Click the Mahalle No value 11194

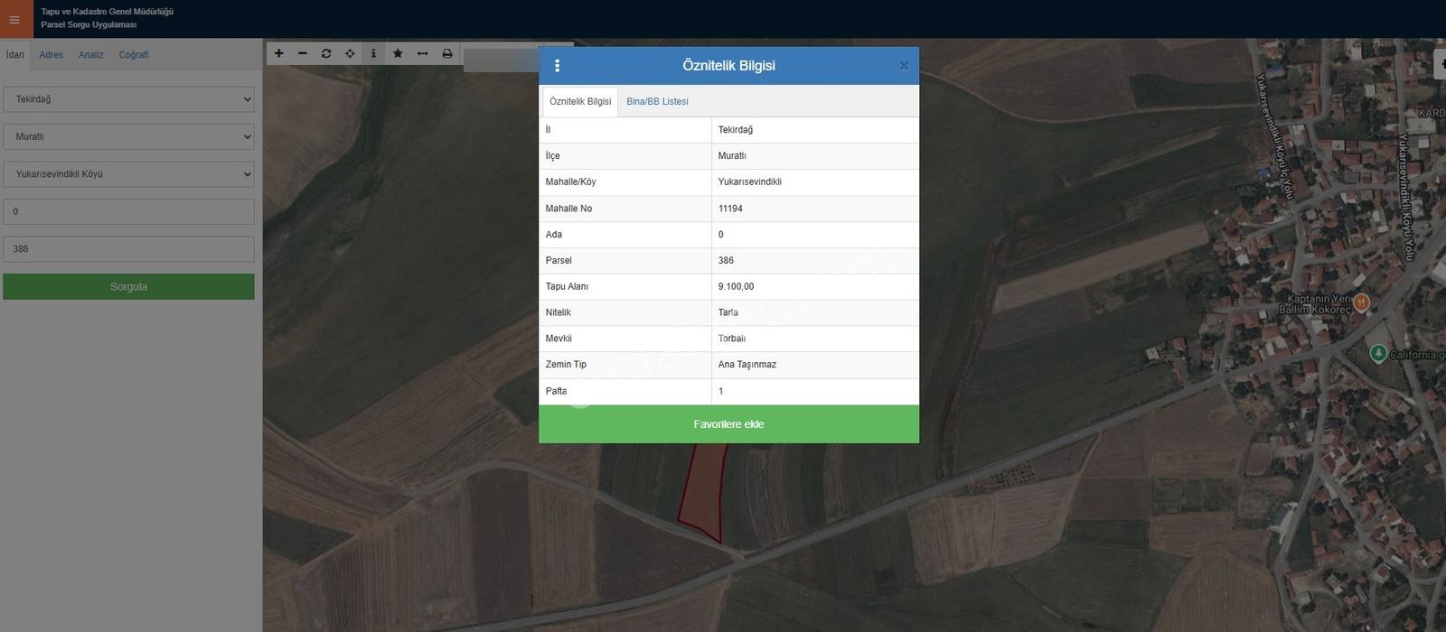tap(730, 209)
